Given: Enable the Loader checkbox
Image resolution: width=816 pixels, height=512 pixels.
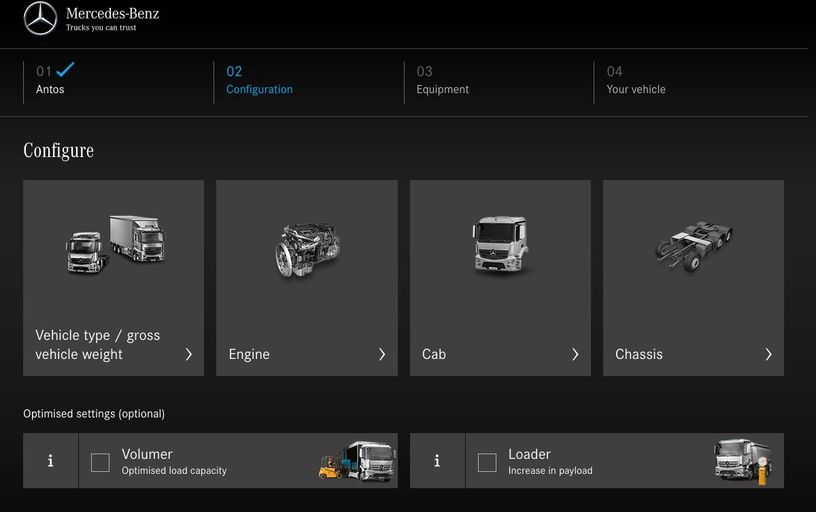Looking at the screenshot, I should (487, 462).
